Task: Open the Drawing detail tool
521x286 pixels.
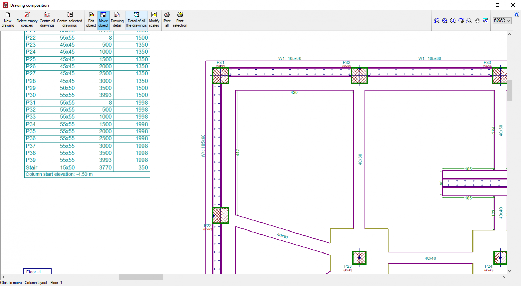Action: point(117,20)
